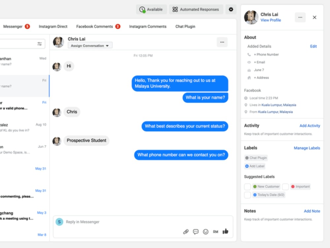This screenshot has height=248, width=330.
Task: Click the conversation filter sliders icon
Action: click(x=40, y=44)
